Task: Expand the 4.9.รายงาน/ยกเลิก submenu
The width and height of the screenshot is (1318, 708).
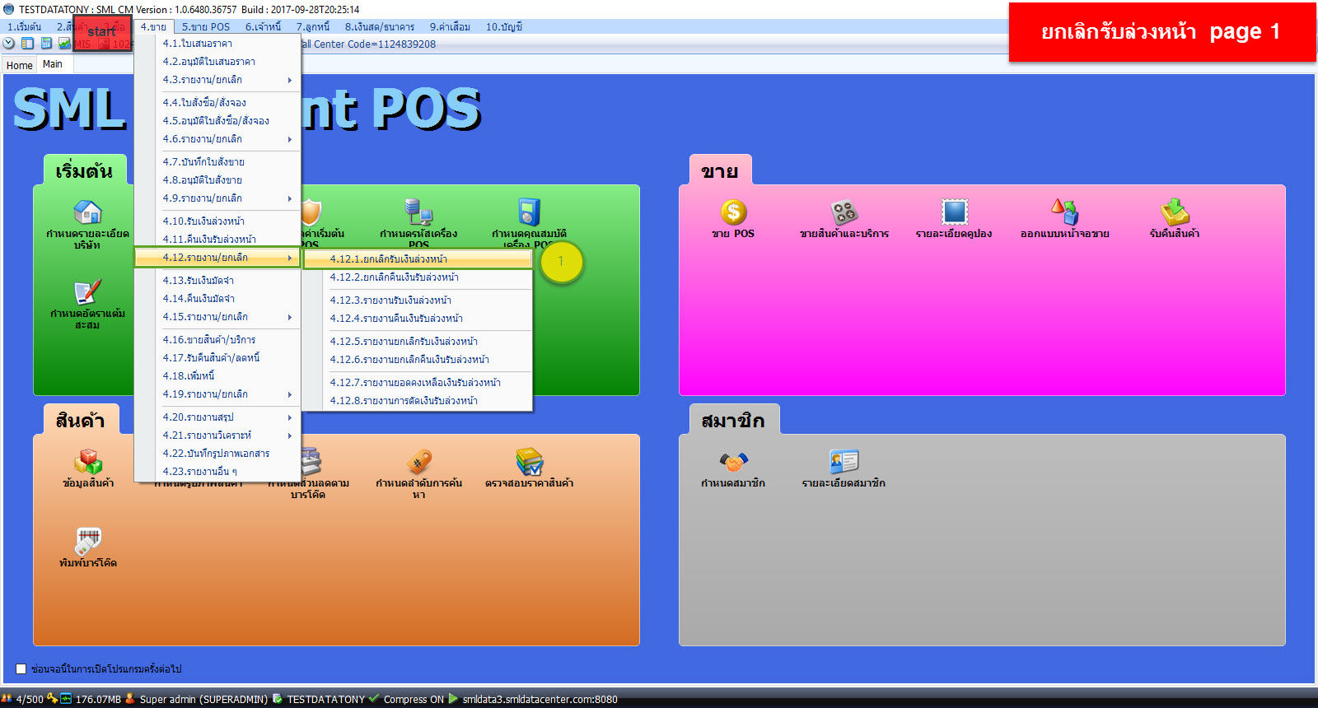Action: tap(217, 198)
